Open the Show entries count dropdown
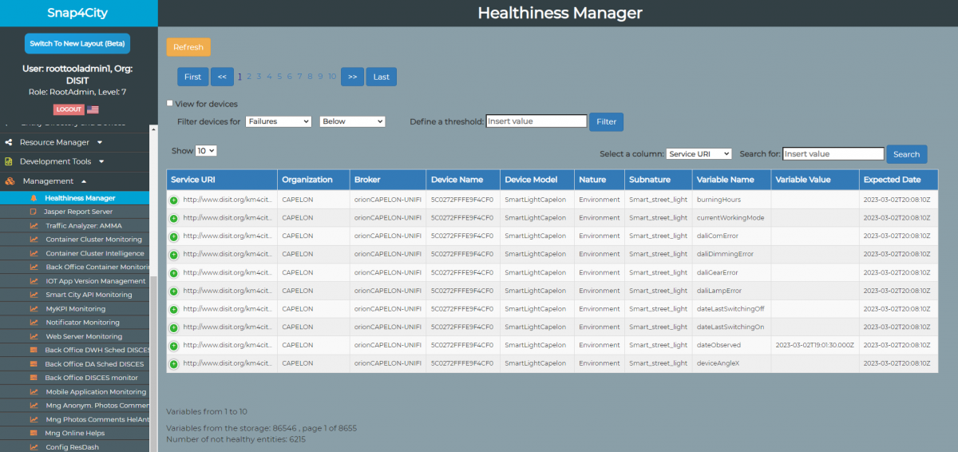This screenshot has width=958, height=452. (206, 150)
